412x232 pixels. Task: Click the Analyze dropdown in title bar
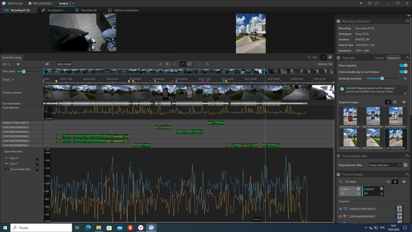tap(73, 3)
